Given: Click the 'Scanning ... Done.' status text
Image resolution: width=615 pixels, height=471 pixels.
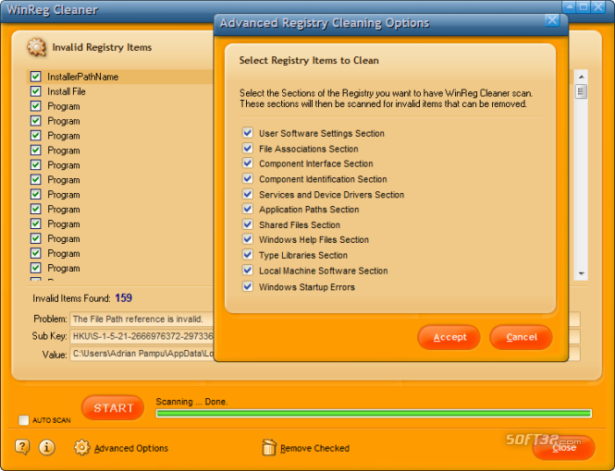Looking at the screenshot, I should point(191,402).
